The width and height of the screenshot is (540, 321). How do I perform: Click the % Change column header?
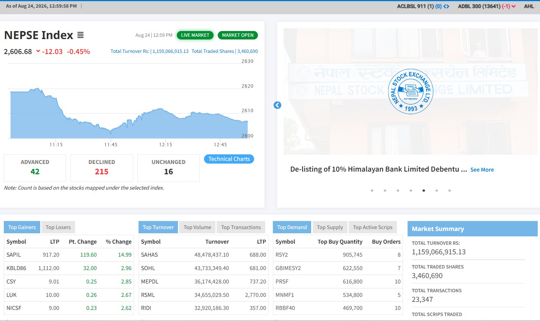[119, 242]
